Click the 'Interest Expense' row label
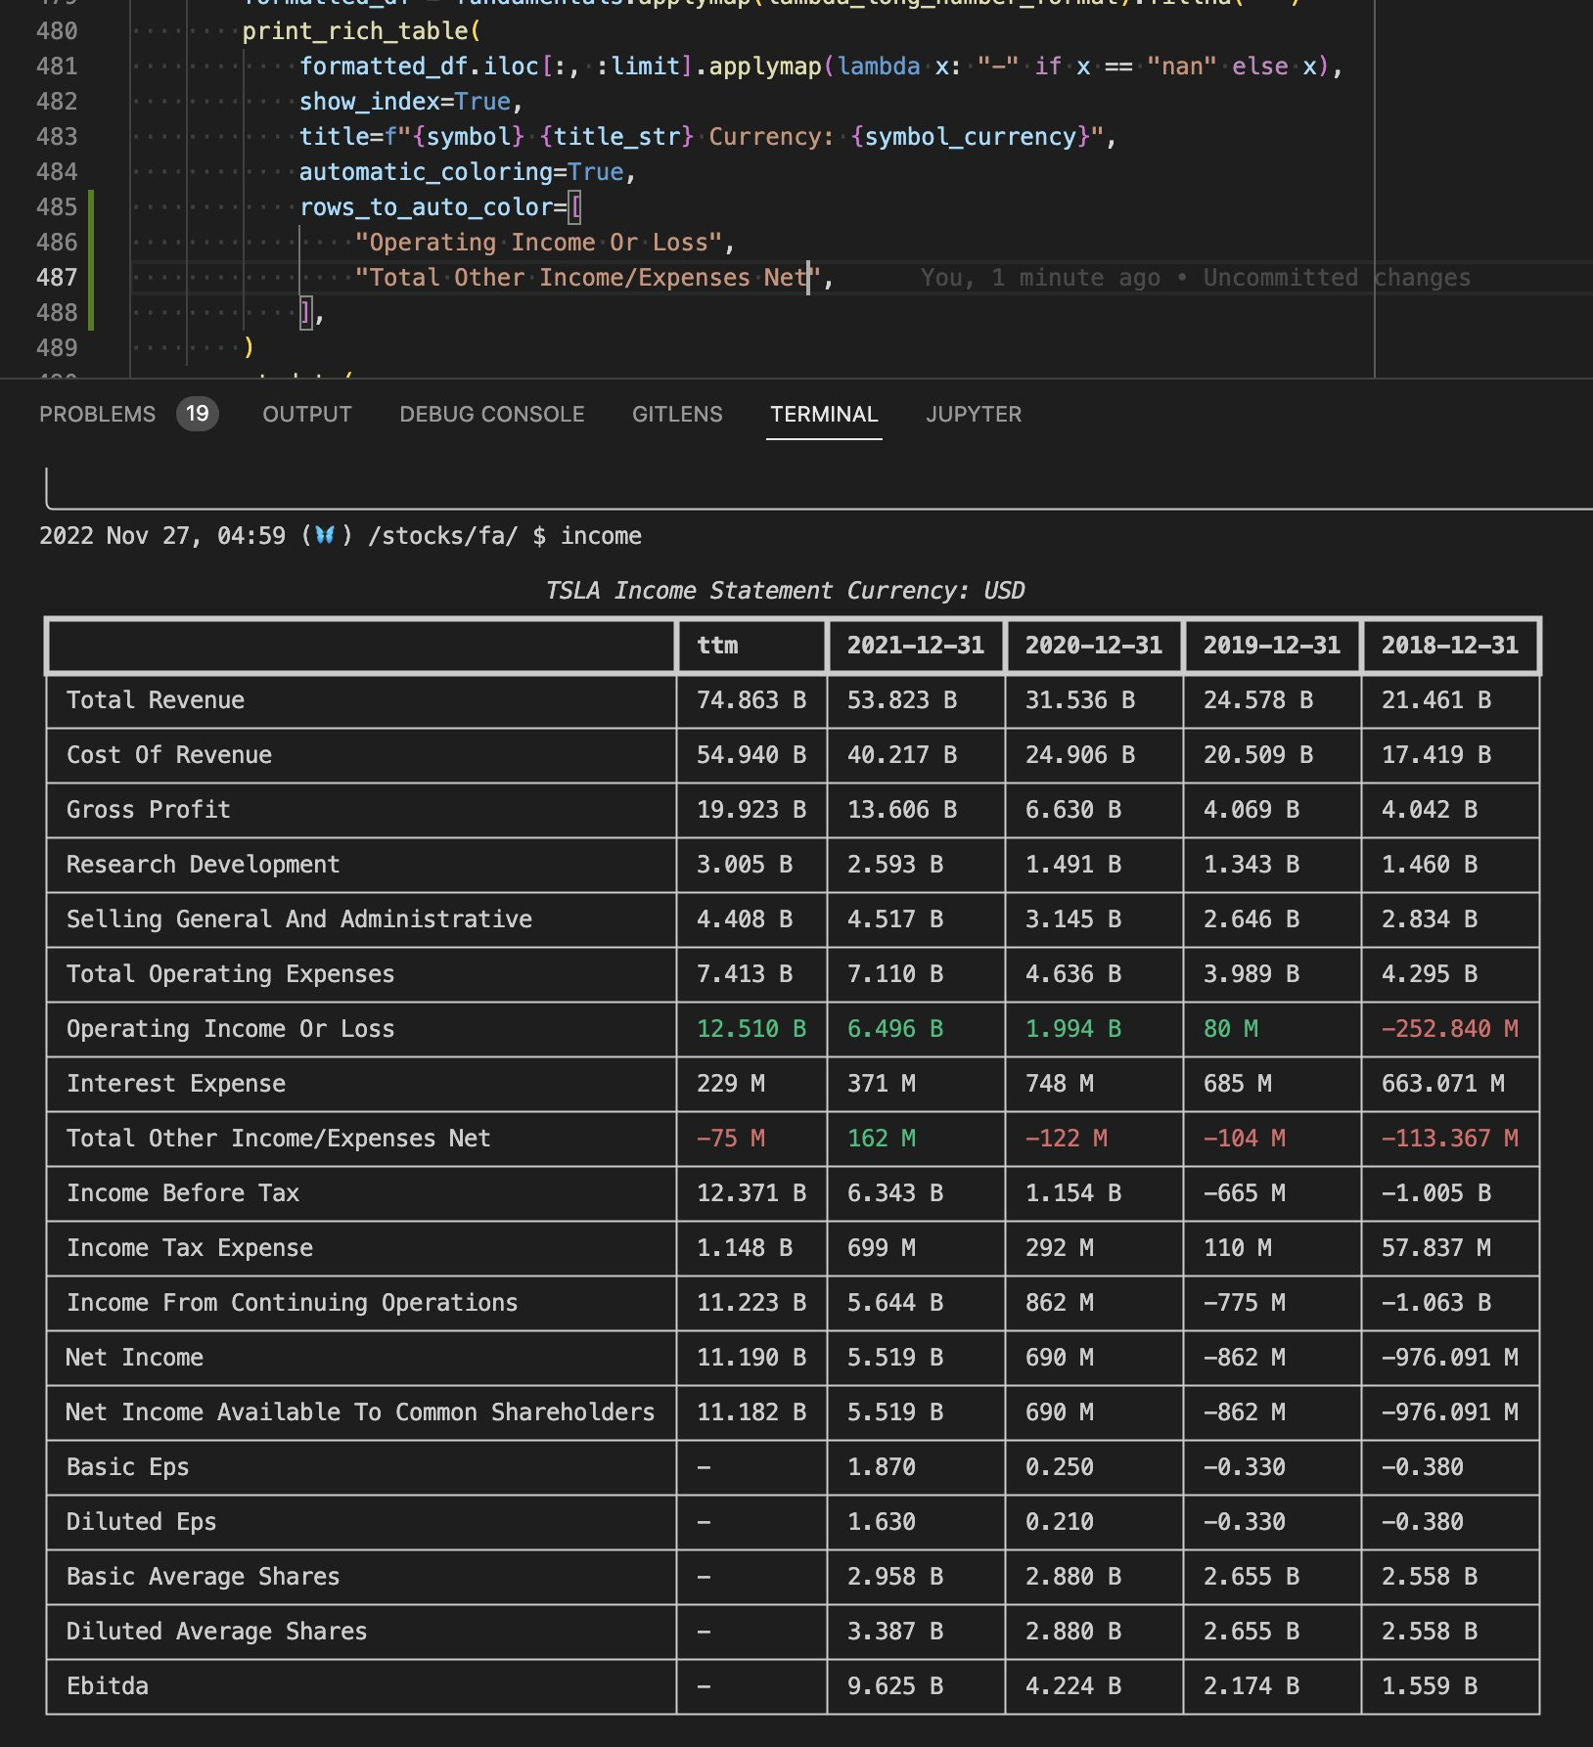1593x1747 pixels. (x=176, y=1084)
